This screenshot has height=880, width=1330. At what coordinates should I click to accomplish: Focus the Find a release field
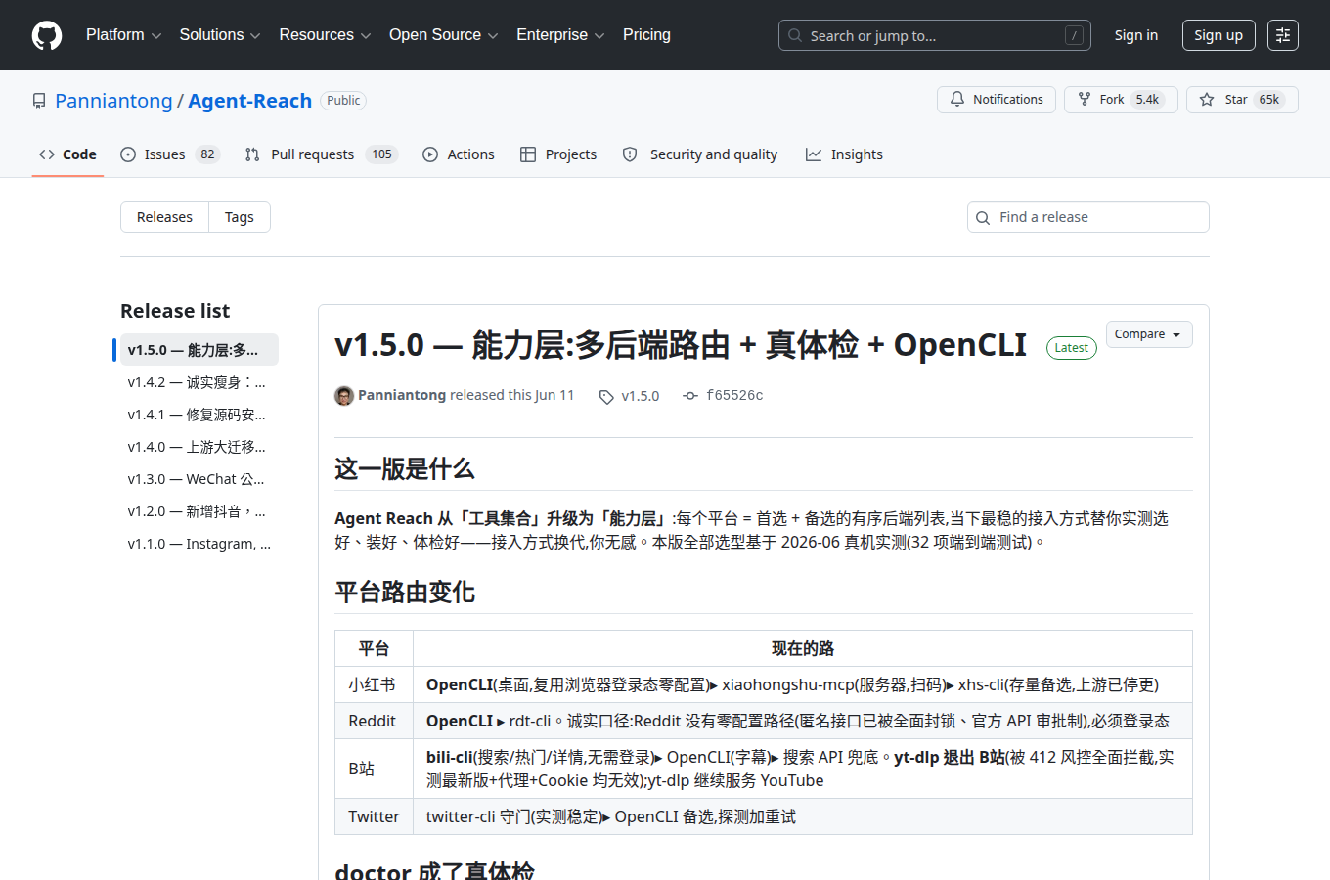tap(1088, 217)
